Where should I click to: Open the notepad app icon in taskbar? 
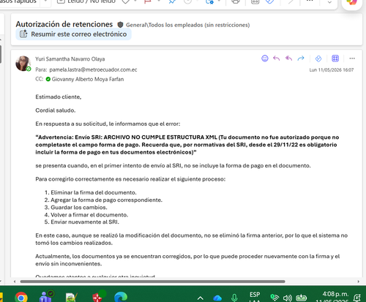click(x=72, y=298)
